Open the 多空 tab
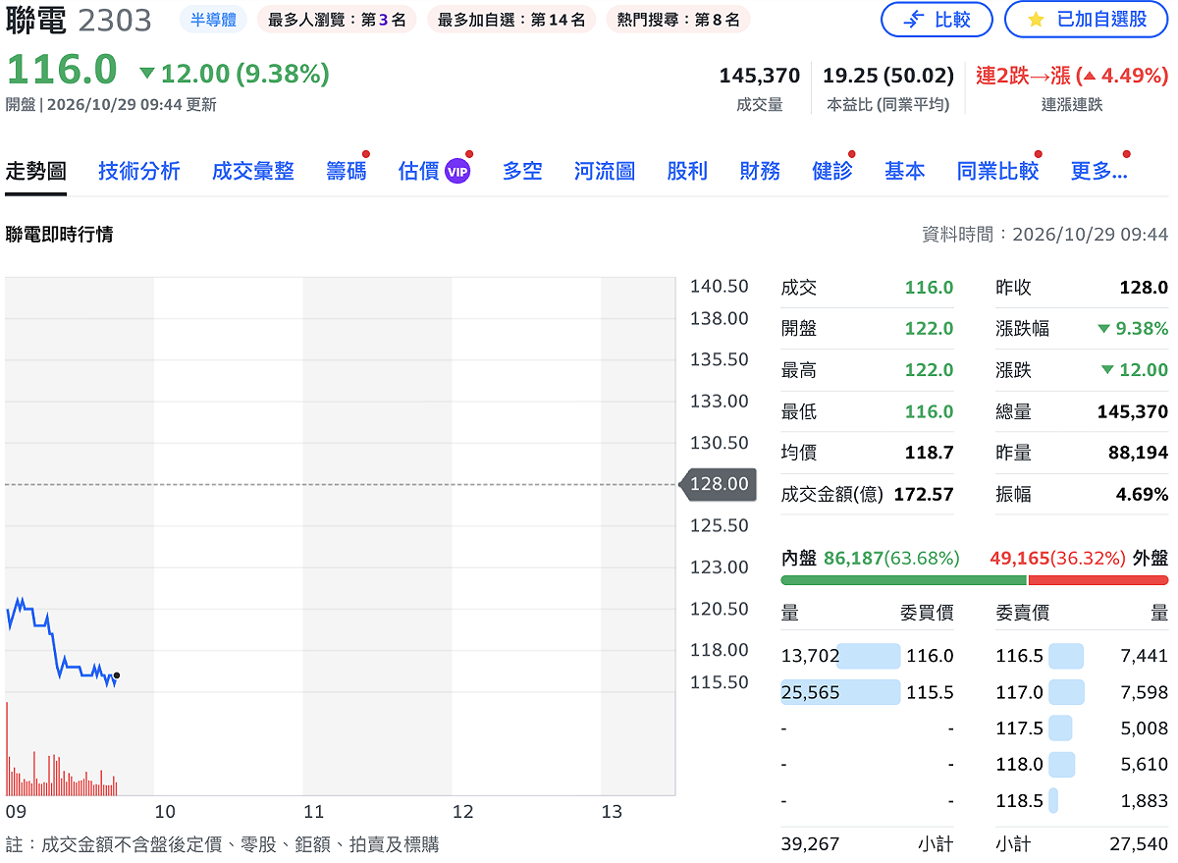 click(522, 171)
